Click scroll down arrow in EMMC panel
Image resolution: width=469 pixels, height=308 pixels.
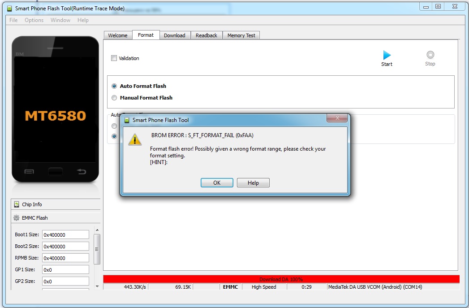pyautogui.click(x=97, y=286)
